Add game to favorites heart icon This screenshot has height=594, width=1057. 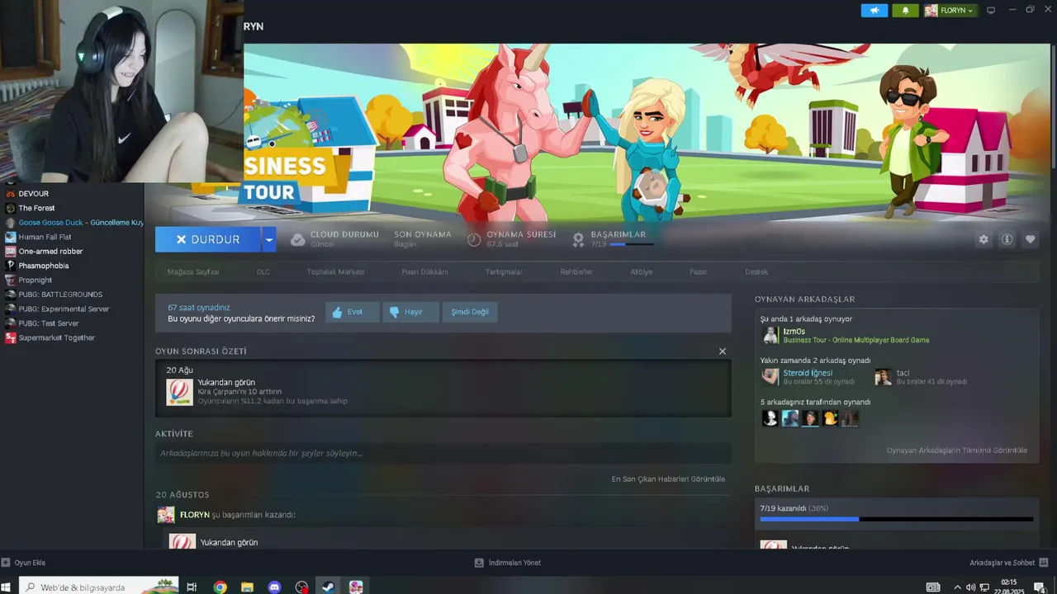tap(1030, 239)
